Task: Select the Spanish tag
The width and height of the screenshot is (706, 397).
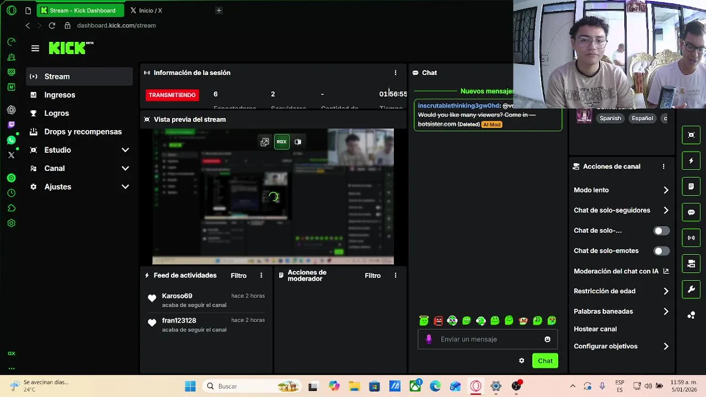Action: pos(610,118)
